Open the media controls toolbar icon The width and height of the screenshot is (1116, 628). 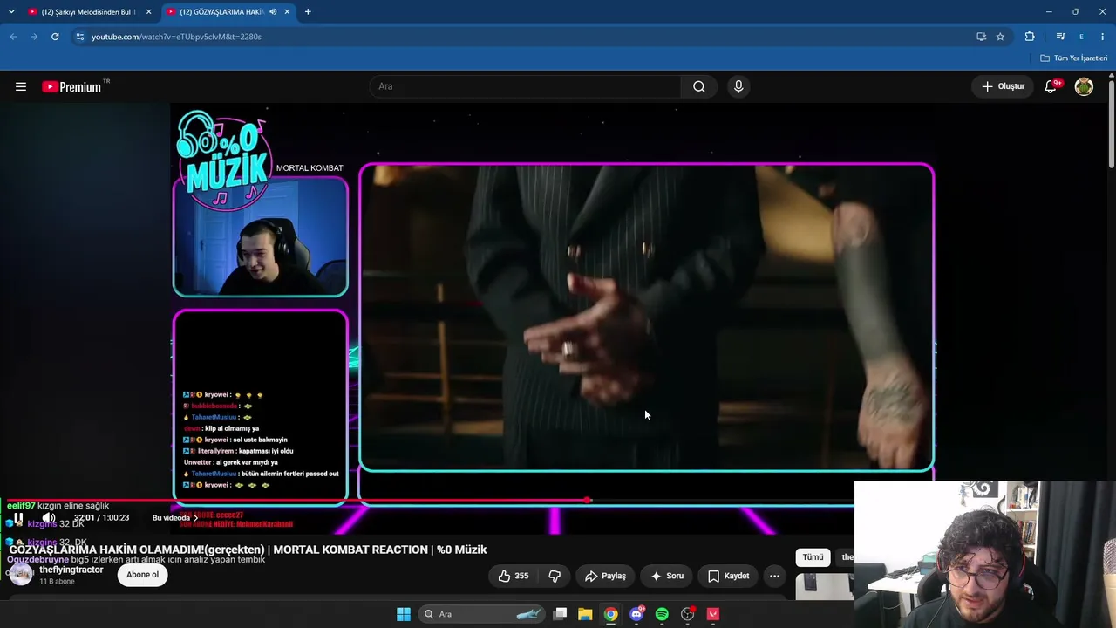click(1060, 37)
